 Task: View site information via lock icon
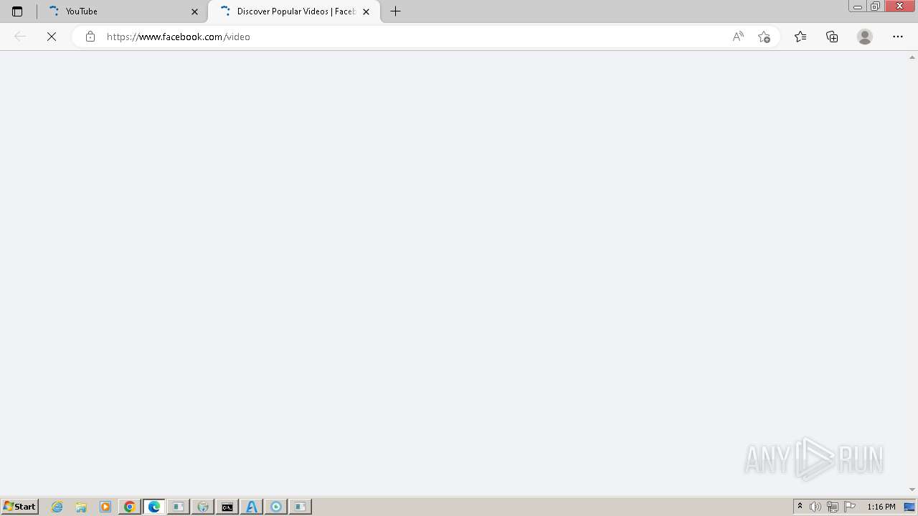90,37
